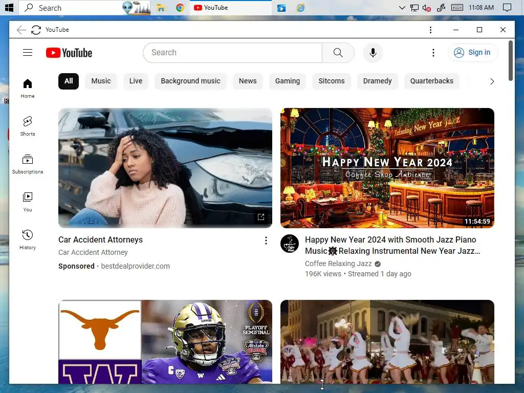This screenshot has height=393, width=524.
Task: Click the verified badge beside Coffee Relaxing Jazz
Action: coord(378,264)
